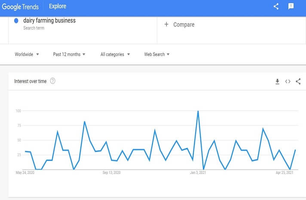Expand the Web Search type dropdown
This screenshot has width=306, height=200.
coord(157,54)
